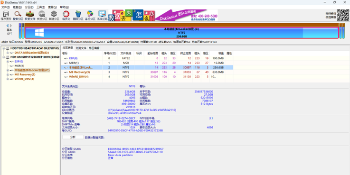The width and height of the screenshot is (350, 175).
Task: Click the WeChat QR code image
Action: pos(343,15)
